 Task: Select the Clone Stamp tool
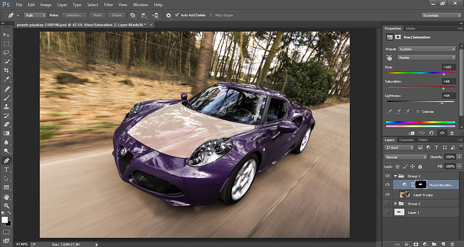6,106
